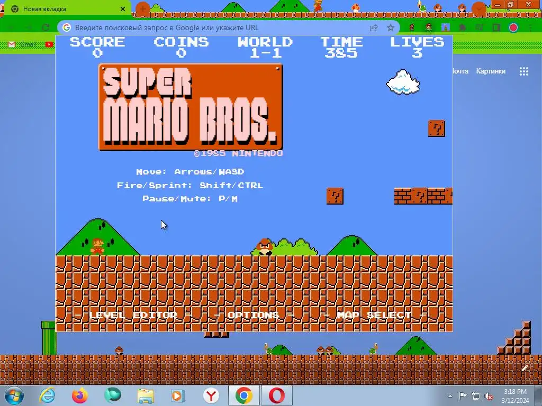Click the Pause/Mute: P/M text
This screenshot has width=542, height=406.
point(190,199)
